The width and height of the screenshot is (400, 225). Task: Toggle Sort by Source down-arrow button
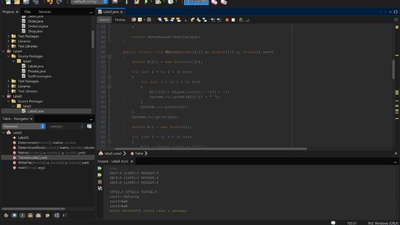(64, 215)
